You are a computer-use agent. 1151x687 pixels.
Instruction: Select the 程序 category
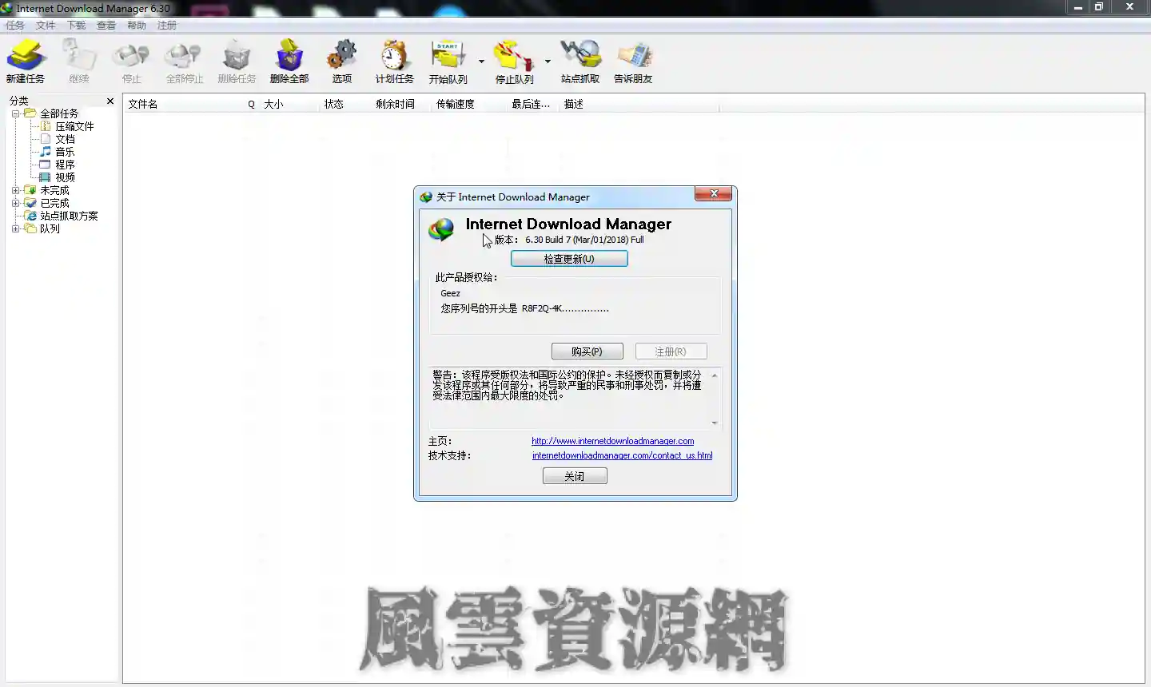(x=65, y=165)
